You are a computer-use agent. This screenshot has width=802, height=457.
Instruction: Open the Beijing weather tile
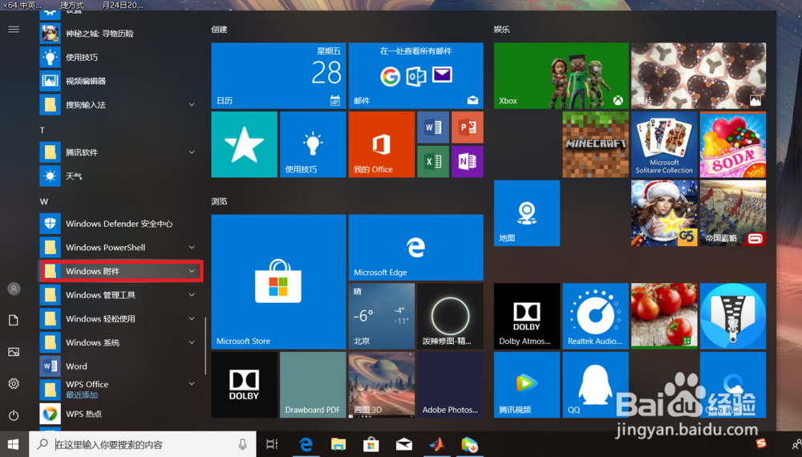pos(382,316)
